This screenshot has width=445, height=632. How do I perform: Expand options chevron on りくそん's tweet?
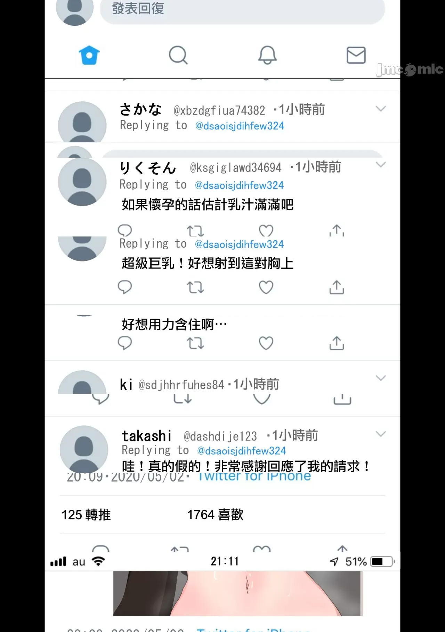381,165
